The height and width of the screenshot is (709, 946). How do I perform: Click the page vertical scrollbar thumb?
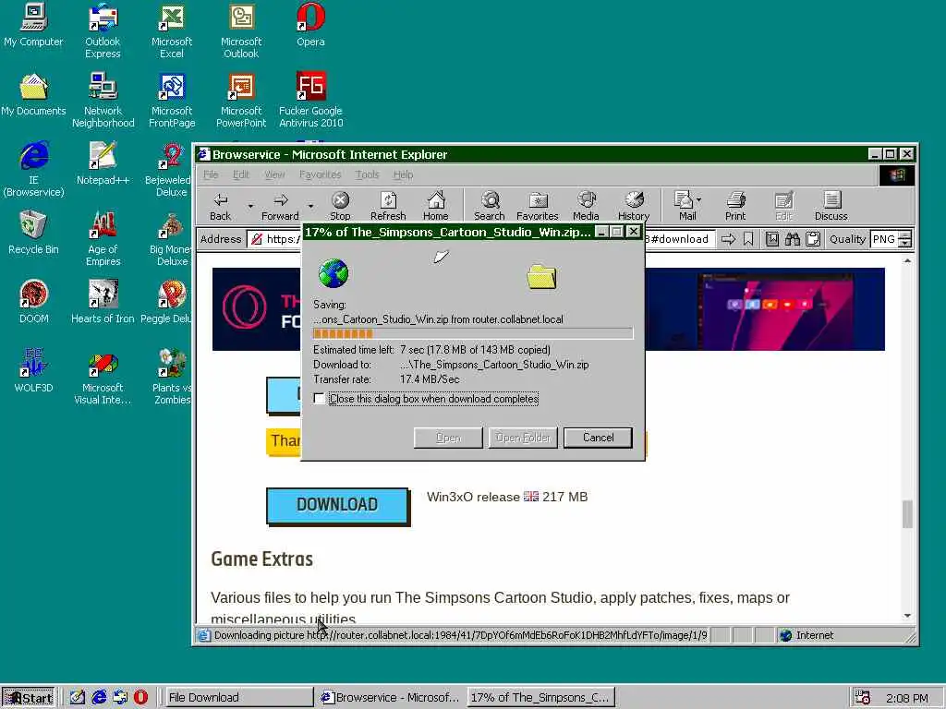(907, 514)
